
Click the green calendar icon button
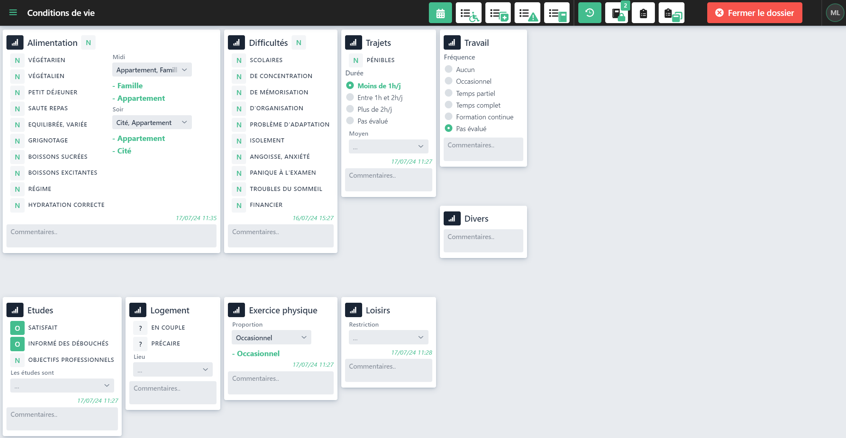point(440,13)
